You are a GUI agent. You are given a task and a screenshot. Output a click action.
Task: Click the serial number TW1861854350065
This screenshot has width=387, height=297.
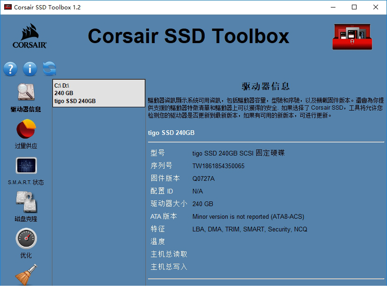point(218,166)
